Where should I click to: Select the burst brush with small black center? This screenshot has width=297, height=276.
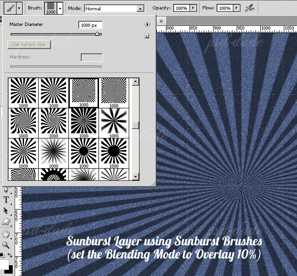tap(84, 153)
